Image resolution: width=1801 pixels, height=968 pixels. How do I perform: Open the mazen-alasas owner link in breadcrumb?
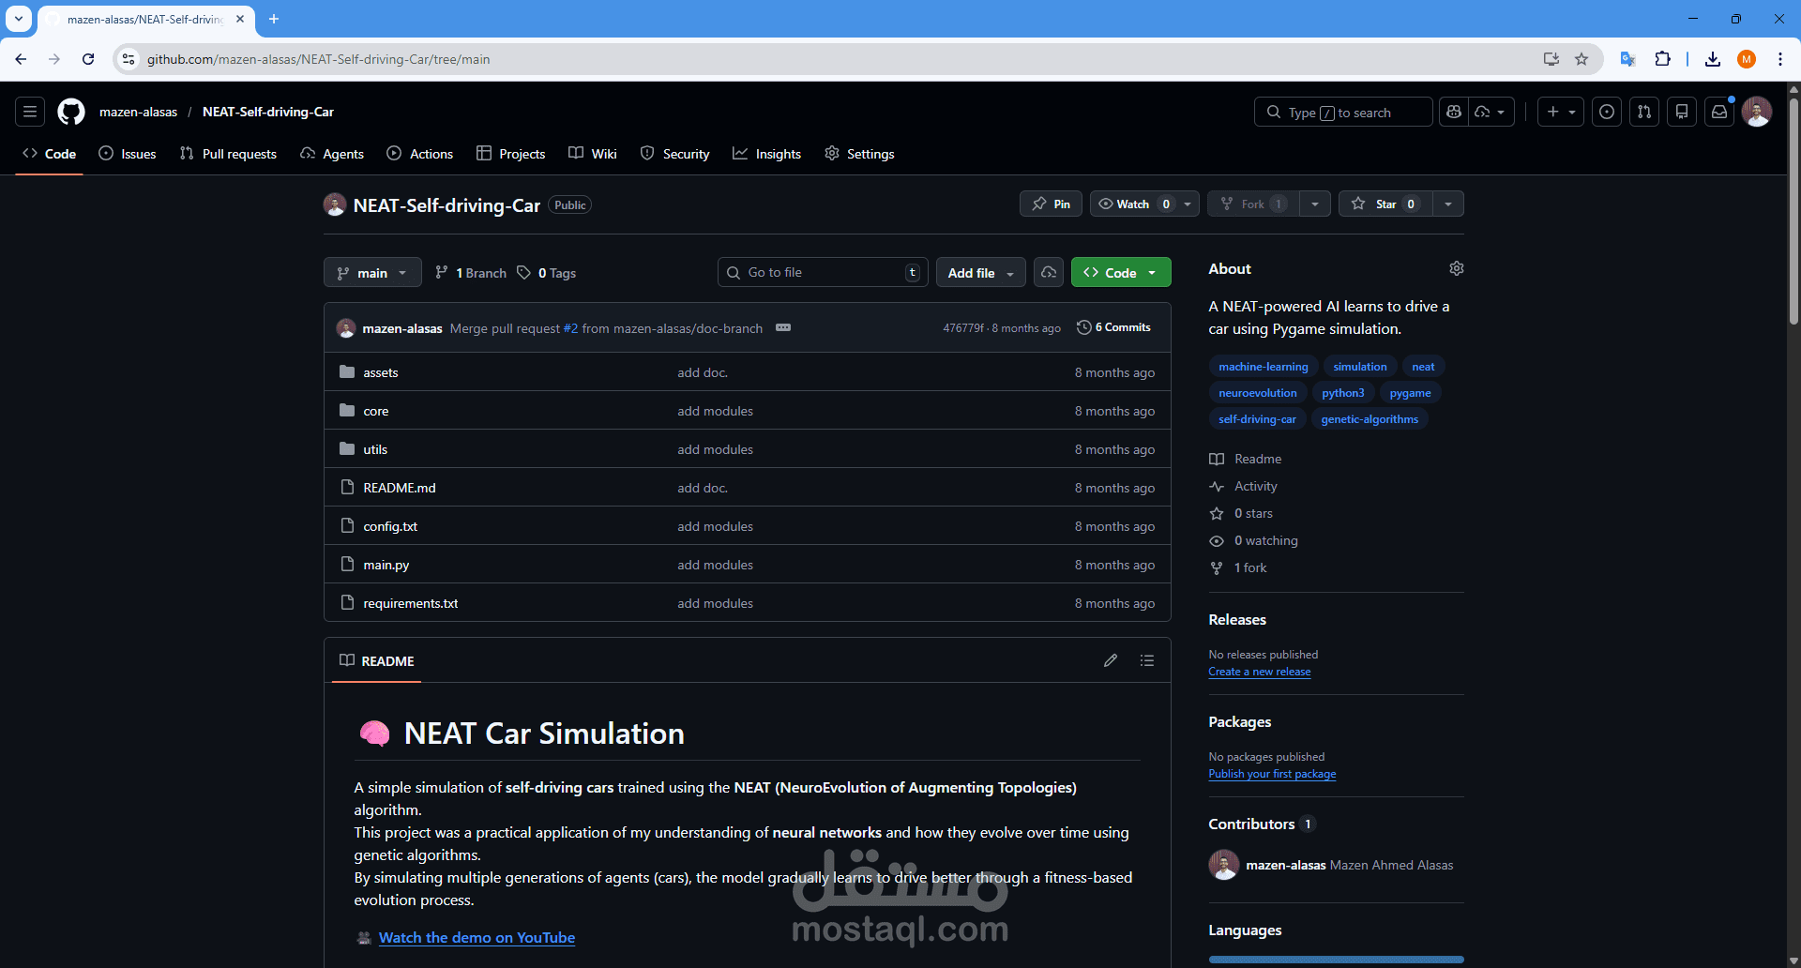139,112
